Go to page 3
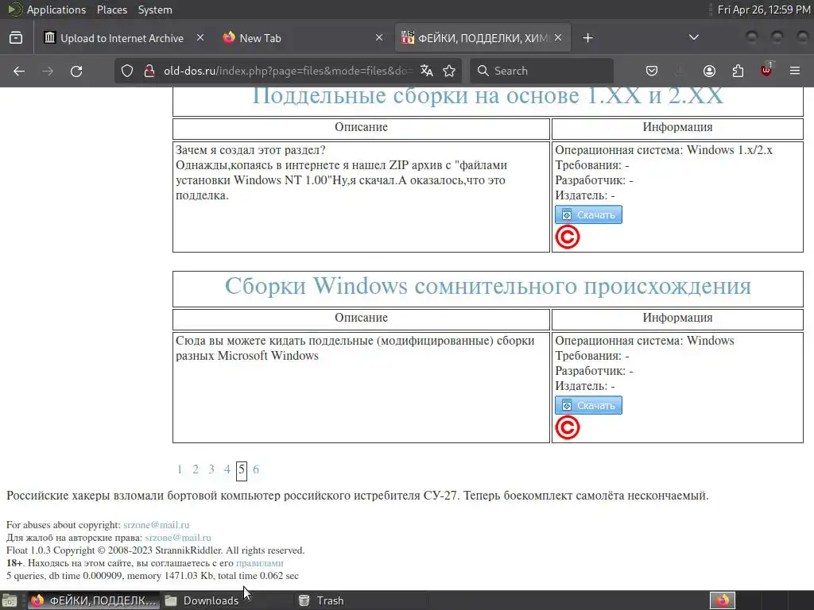The height and width of the screenshot is (610, 814). point(211,469)
